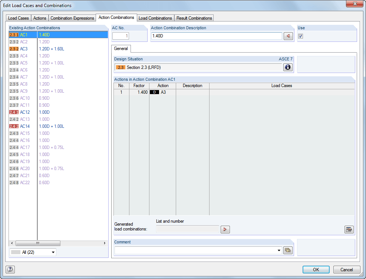Open design situation info button

pos(288,67)
